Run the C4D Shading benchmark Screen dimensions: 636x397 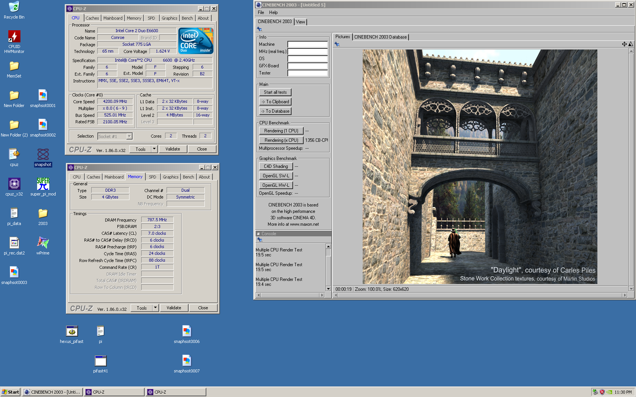click(276, 166)
